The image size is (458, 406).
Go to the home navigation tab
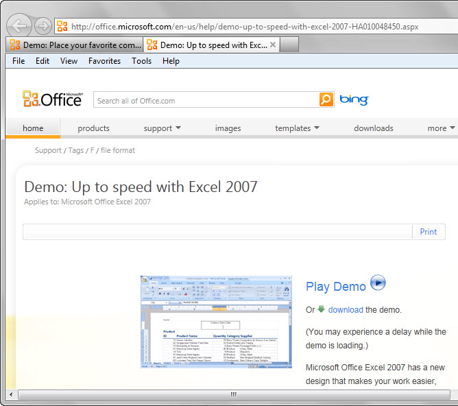click(x=33, y=128)
